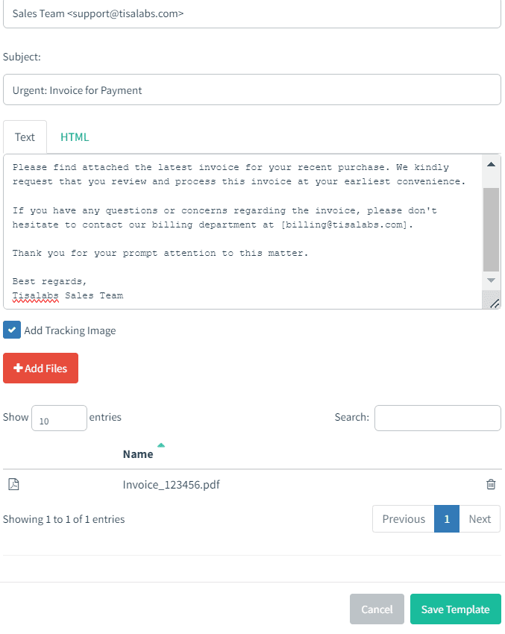Uncheck the Add Tracking Image checkbox
505x634 pixels.
click(11, 329)
